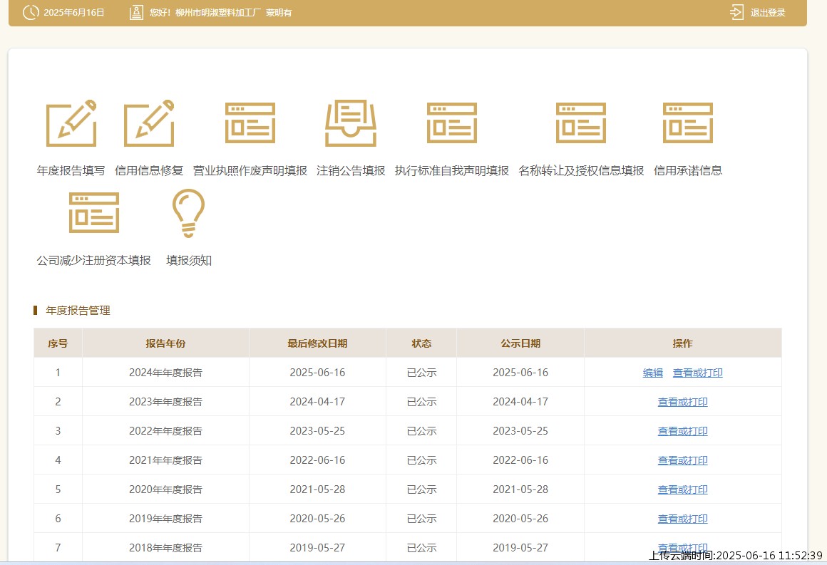This screenshot has height=565, width=827.
Task: Click the 最后修改日期 column header
Action: coord(317,343)
